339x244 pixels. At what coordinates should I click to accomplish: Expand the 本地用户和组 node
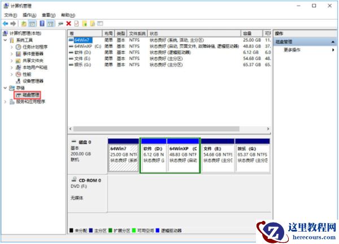(12, 67)
